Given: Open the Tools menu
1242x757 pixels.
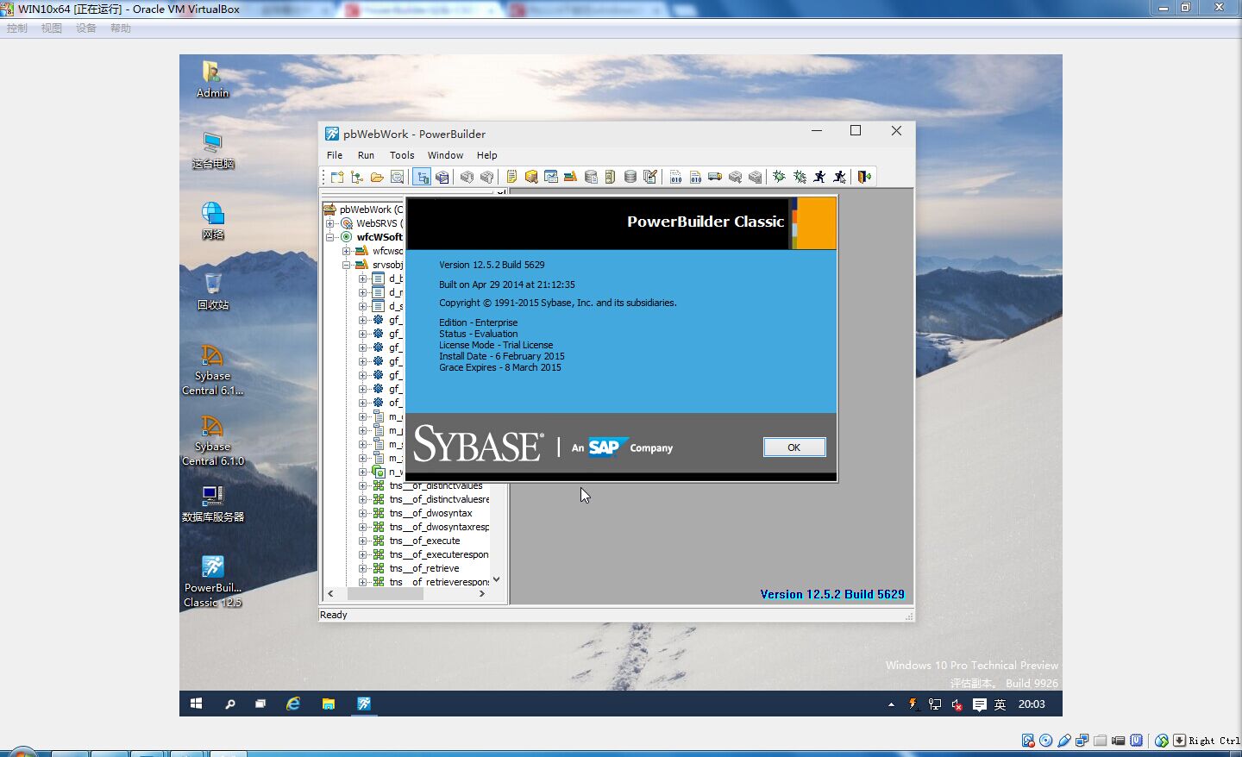Looking at the screenshot, I should pyautogui.click(x=402, y=155).
